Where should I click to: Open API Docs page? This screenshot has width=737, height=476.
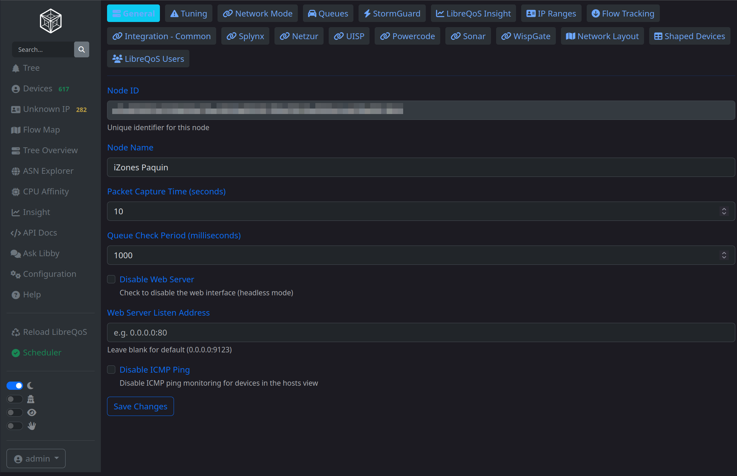pyautogui.click(x=34, y=233)
